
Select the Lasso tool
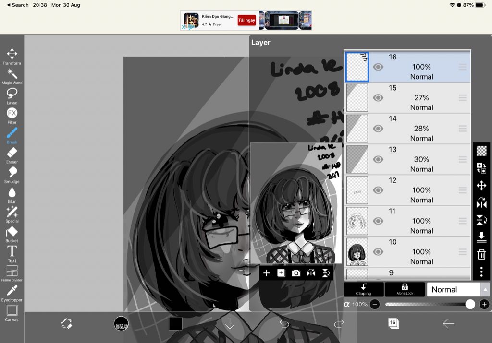[12, 96]
